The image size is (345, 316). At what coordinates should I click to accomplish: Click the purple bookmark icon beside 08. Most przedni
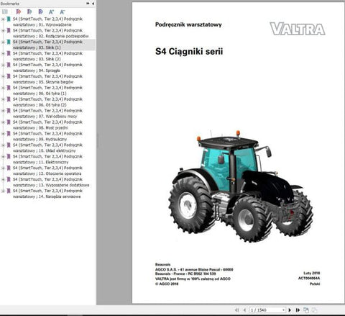tap(9, 122)
